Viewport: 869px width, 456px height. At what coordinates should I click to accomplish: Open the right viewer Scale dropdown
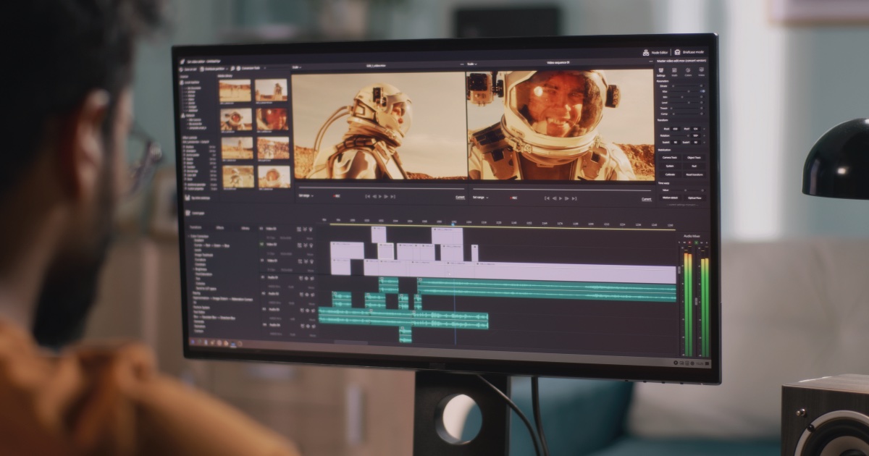click(472, 64)
